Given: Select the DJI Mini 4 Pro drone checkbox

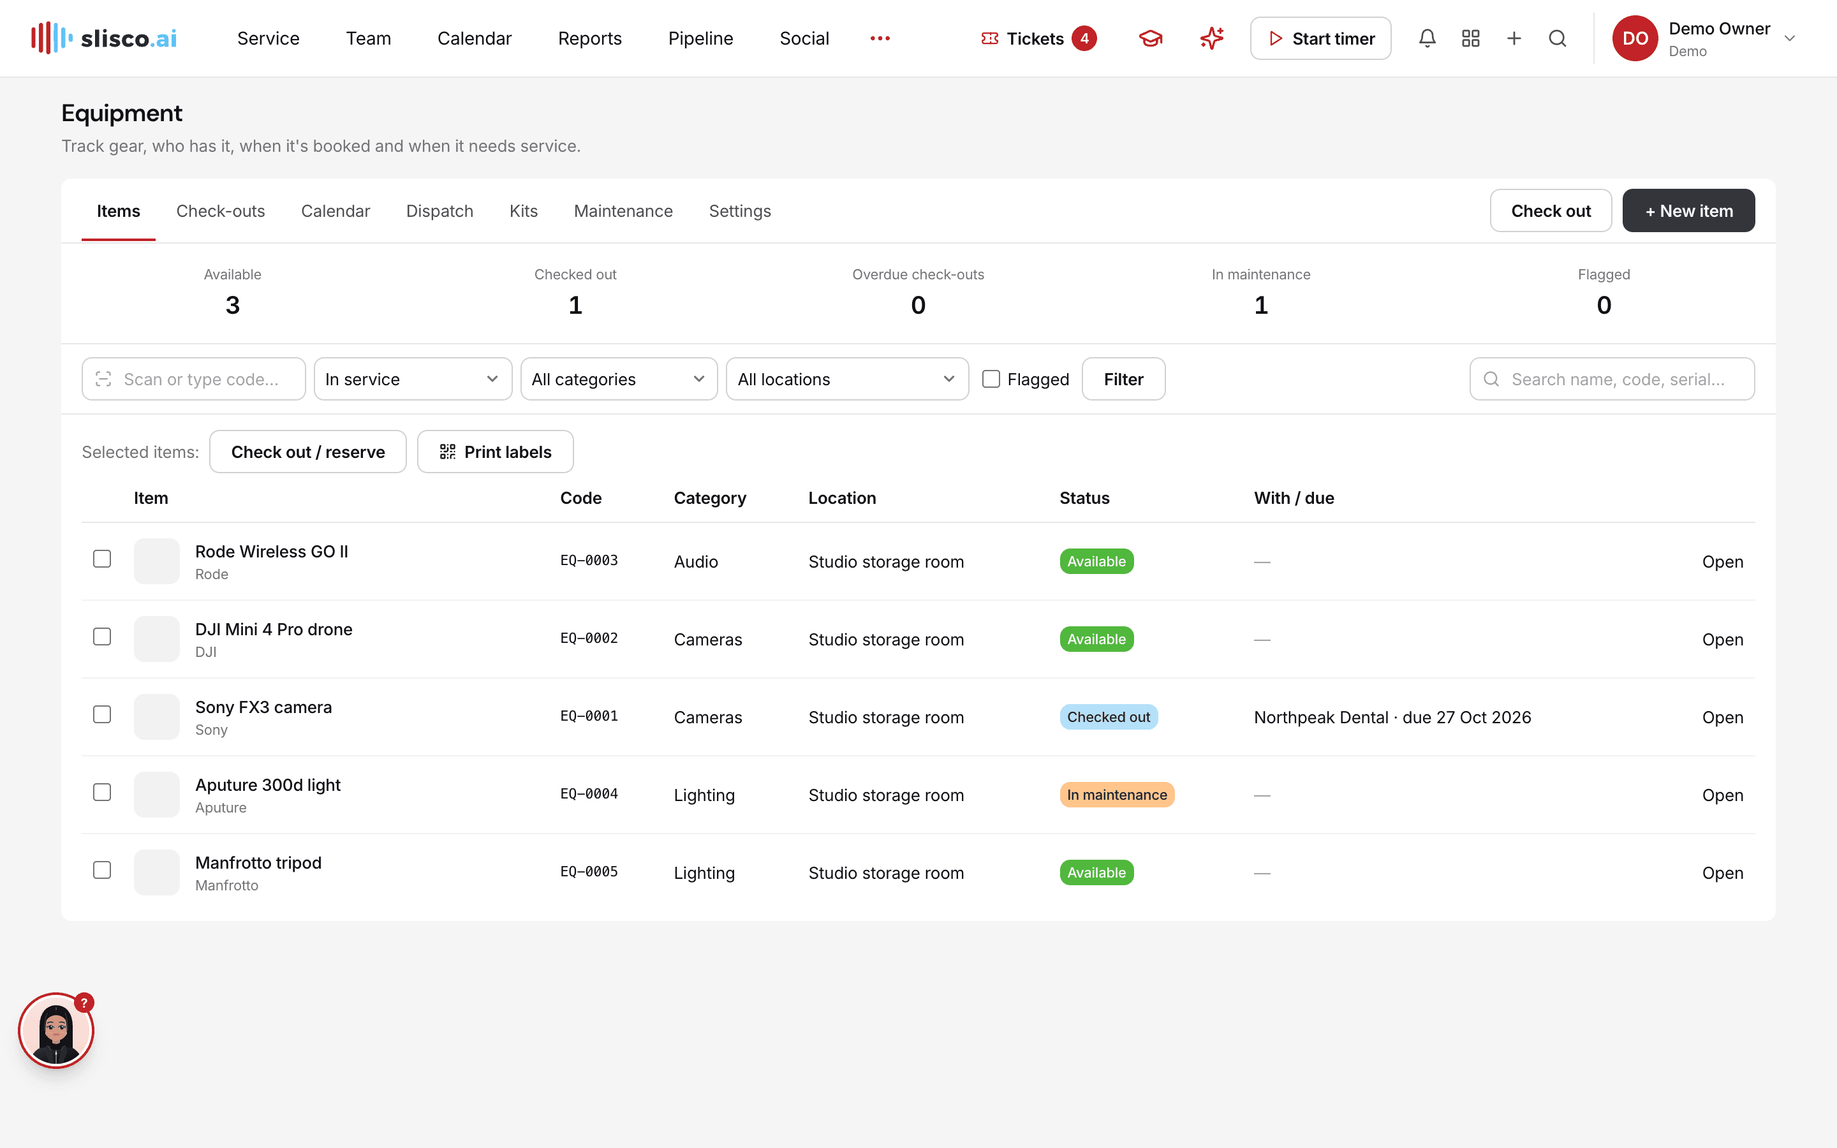Looking at the screenshot, I should [101, 637].
